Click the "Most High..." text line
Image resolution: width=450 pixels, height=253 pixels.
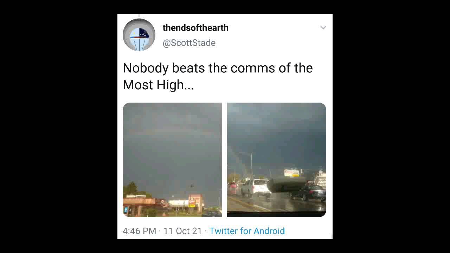[x=158, y=85]
